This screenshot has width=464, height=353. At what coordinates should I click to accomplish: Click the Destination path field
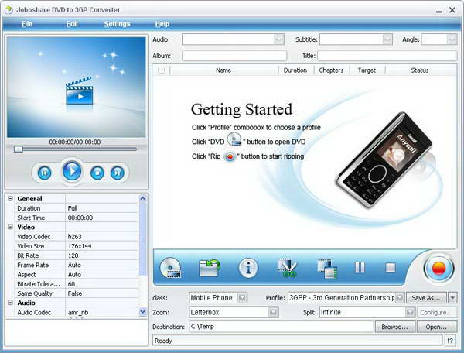click(281, 327)
